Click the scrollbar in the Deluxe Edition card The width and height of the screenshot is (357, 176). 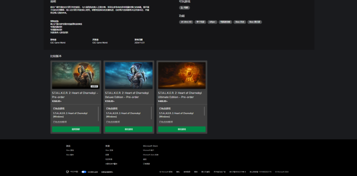tap(151, 113)
